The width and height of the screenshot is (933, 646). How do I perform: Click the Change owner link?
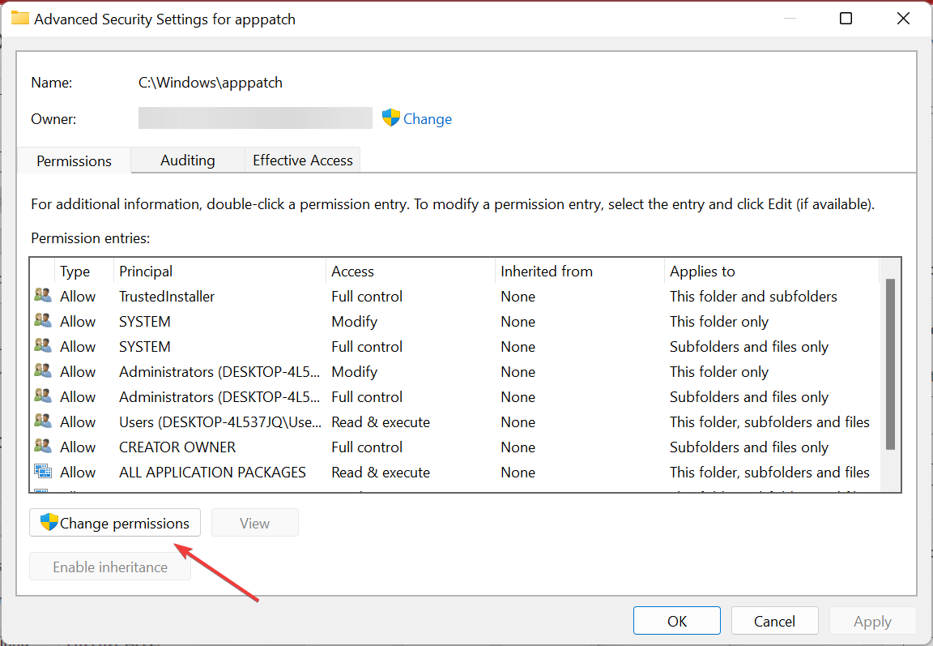(x=428, y=119)
